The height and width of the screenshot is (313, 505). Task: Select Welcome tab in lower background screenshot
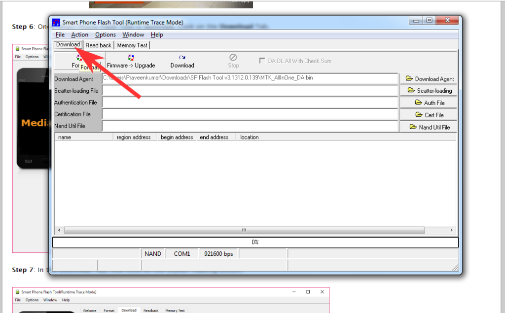90,311
